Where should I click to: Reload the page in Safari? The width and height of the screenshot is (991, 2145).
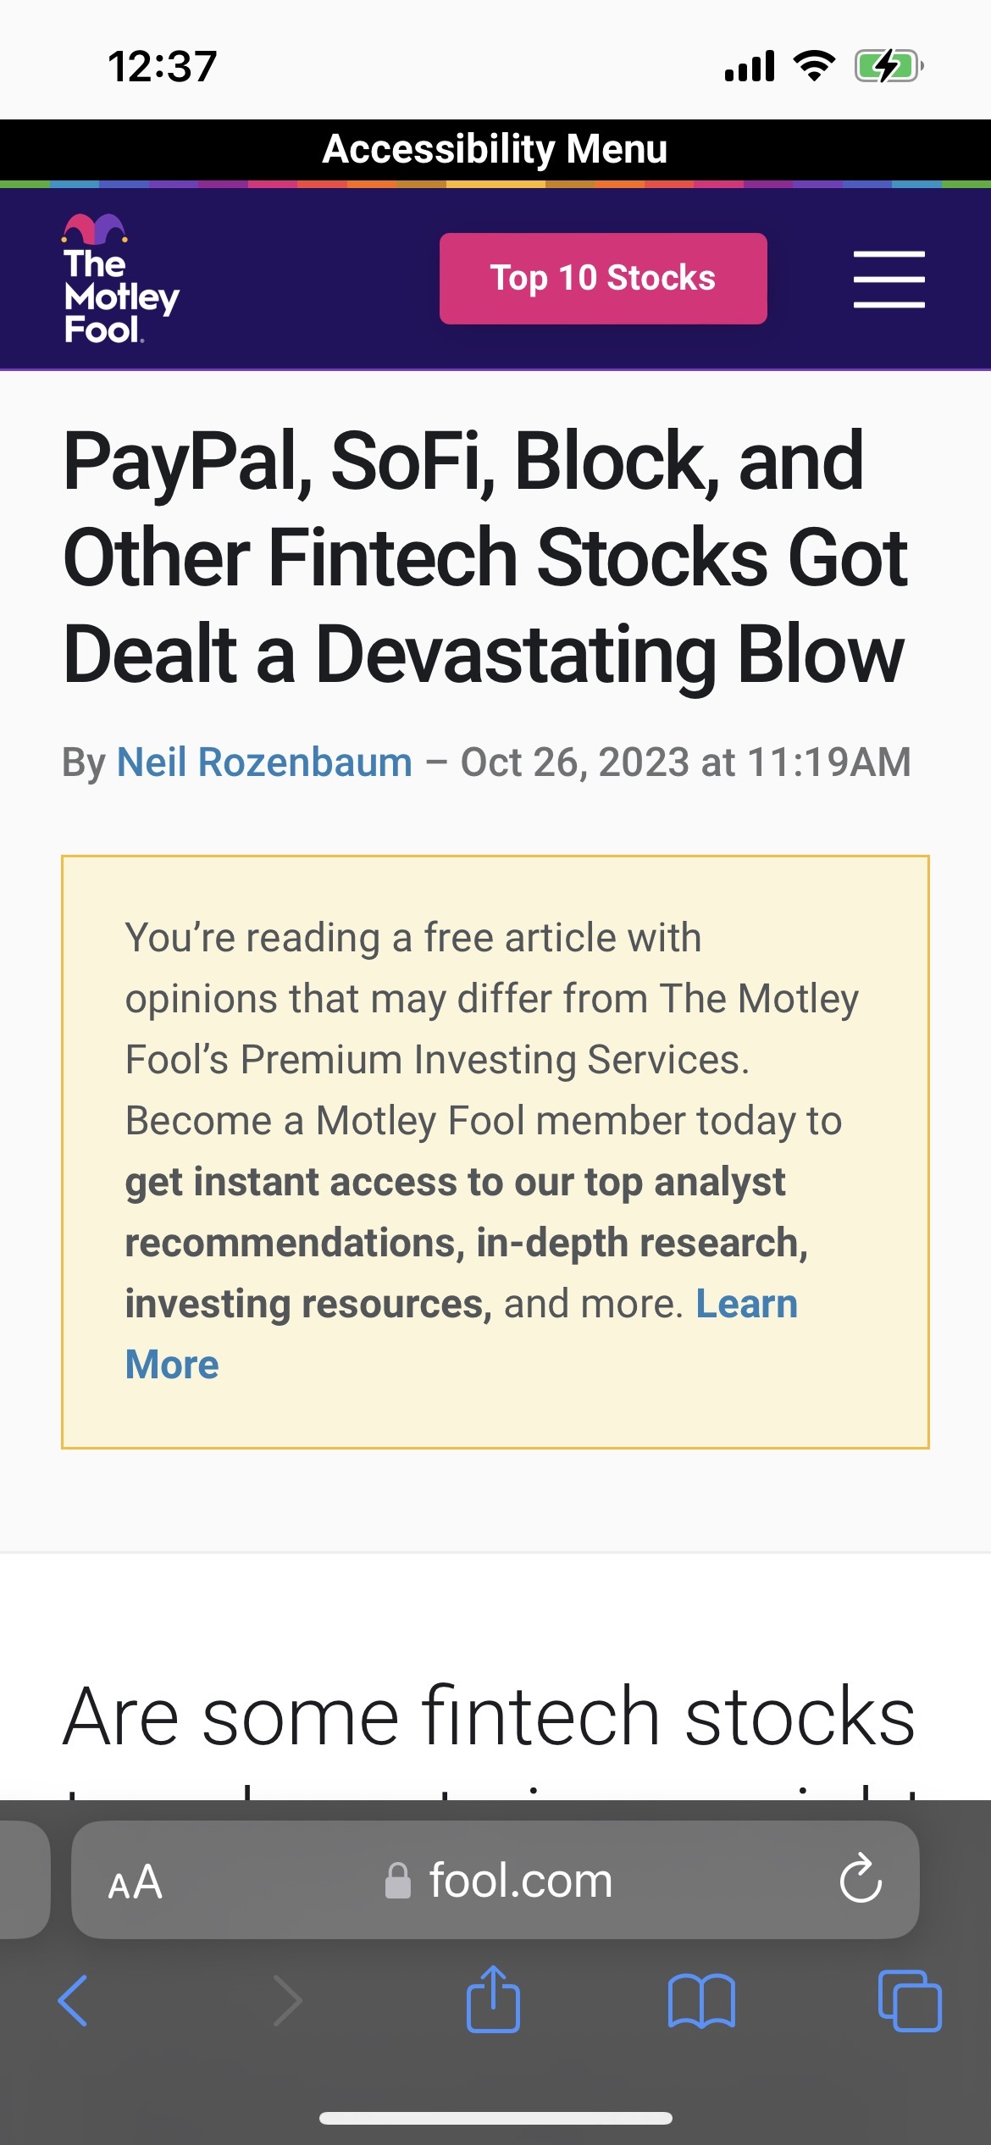(x=861, y=1879)
